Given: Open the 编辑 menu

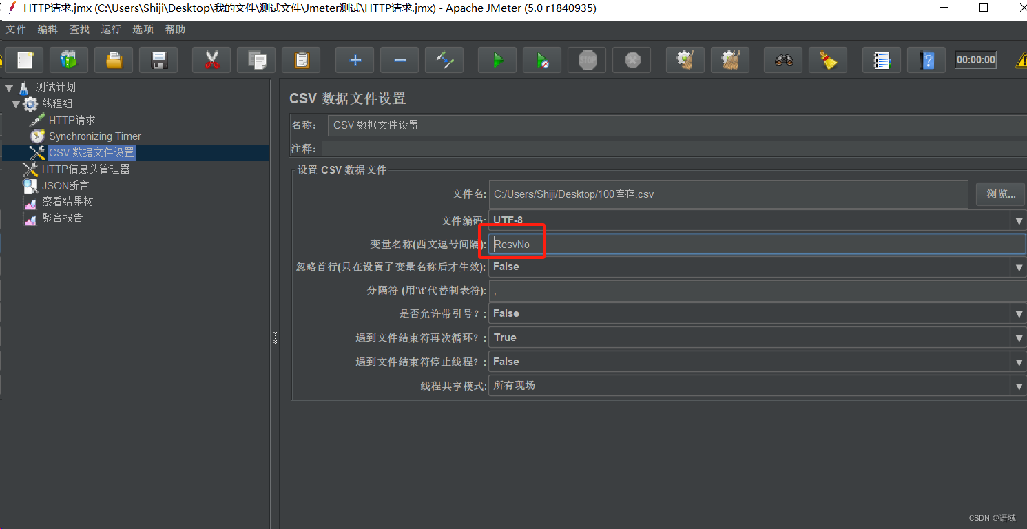Looking at the screenshot, I should point(48,30).
